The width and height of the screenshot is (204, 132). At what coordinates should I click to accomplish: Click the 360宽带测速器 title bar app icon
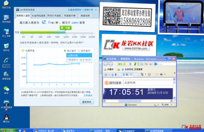[18, 10]
